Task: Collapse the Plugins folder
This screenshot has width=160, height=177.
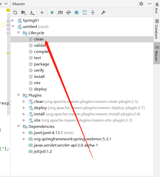Action: coord(18,95)
